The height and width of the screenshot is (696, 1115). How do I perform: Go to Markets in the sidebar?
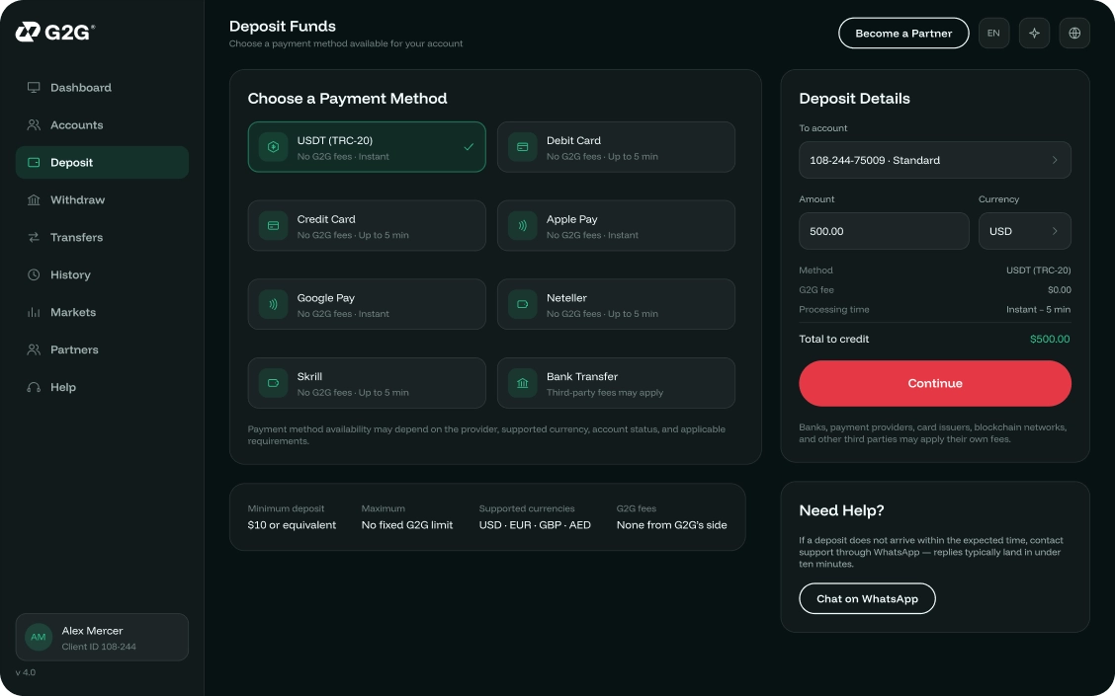[x=102, y=313]
